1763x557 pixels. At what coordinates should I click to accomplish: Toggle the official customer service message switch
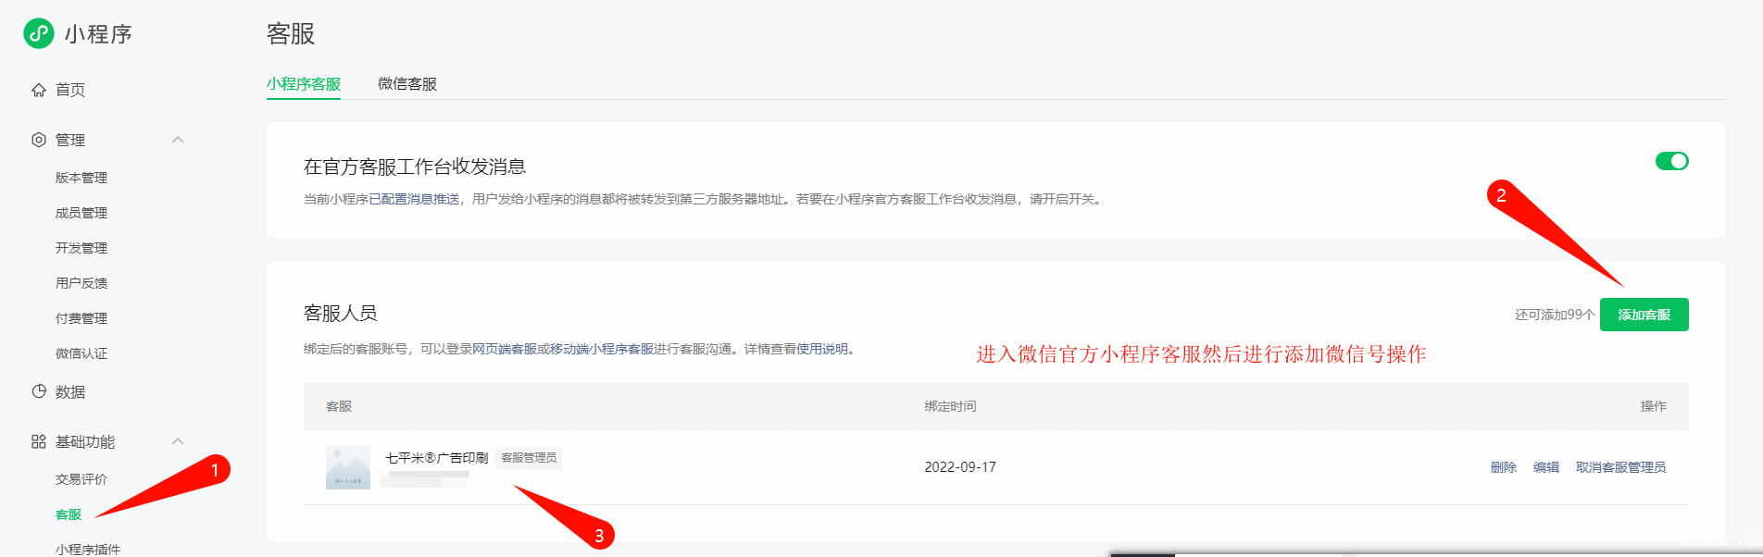coord(1671,161)
